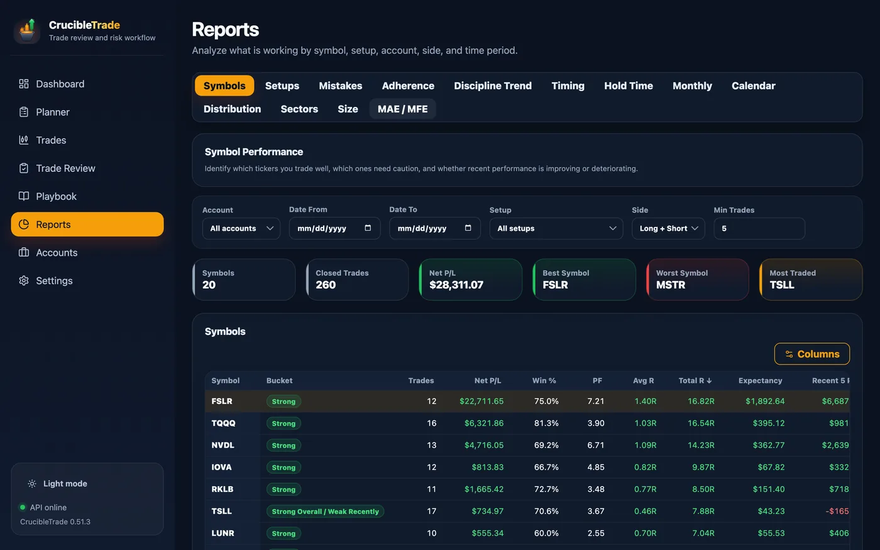Click the Reports pie chart icon

(x=24, y=224)
